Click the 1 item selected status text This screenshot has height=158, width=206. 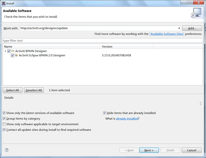point(59,90)
